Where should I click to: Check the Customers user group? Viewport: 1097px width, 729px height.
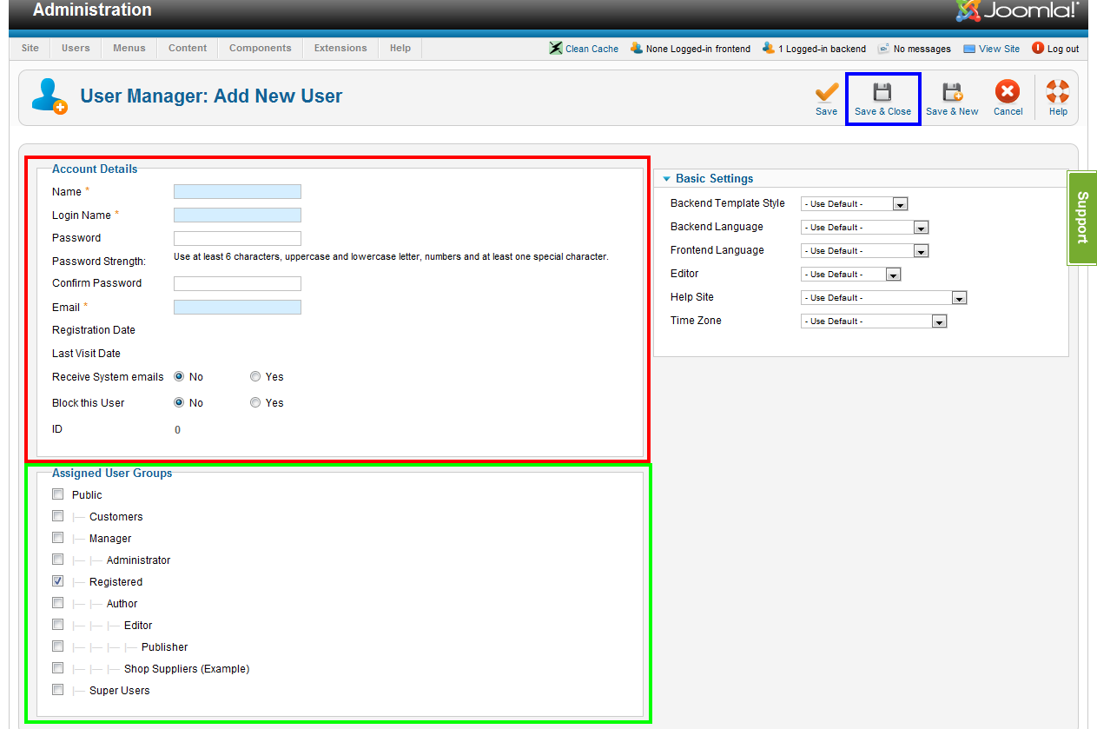tap(58, 516)
